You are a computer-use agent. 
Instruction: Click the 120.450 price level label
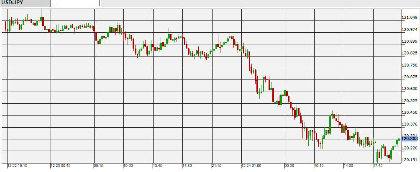pyautogui.click(x=410, y=112)
